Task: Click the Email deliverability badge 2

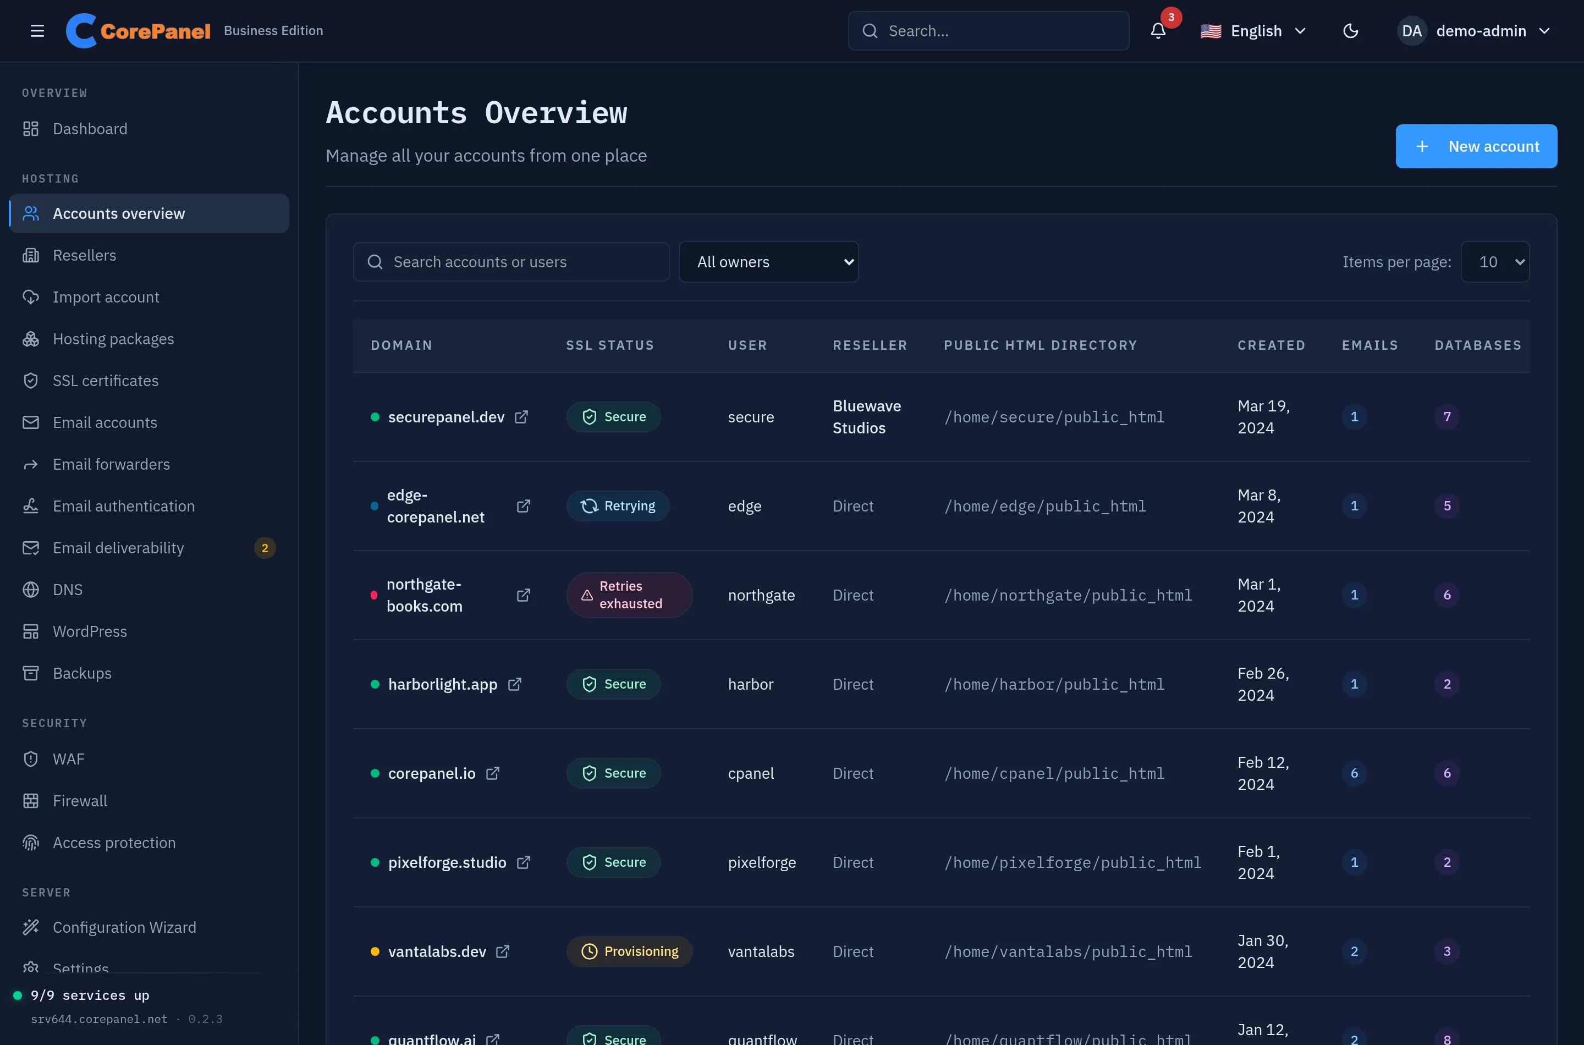Action: [265, 548]
